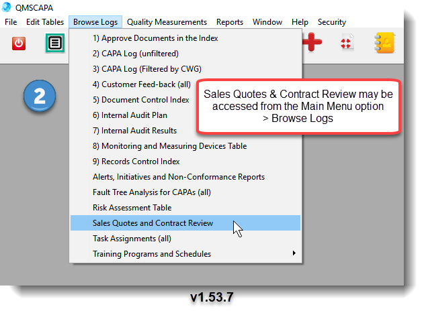This screenshot has width=426, height=313.
Task: Click the lifebuoy help document icon
Action: pyautogui.click(x=347, y=44)
